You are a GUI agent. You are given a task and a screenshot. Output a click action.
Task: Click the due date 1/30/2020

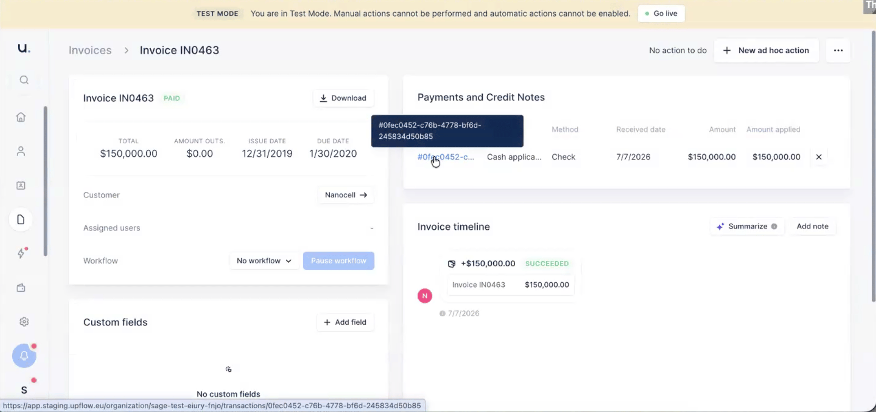(x=333, y=153)
